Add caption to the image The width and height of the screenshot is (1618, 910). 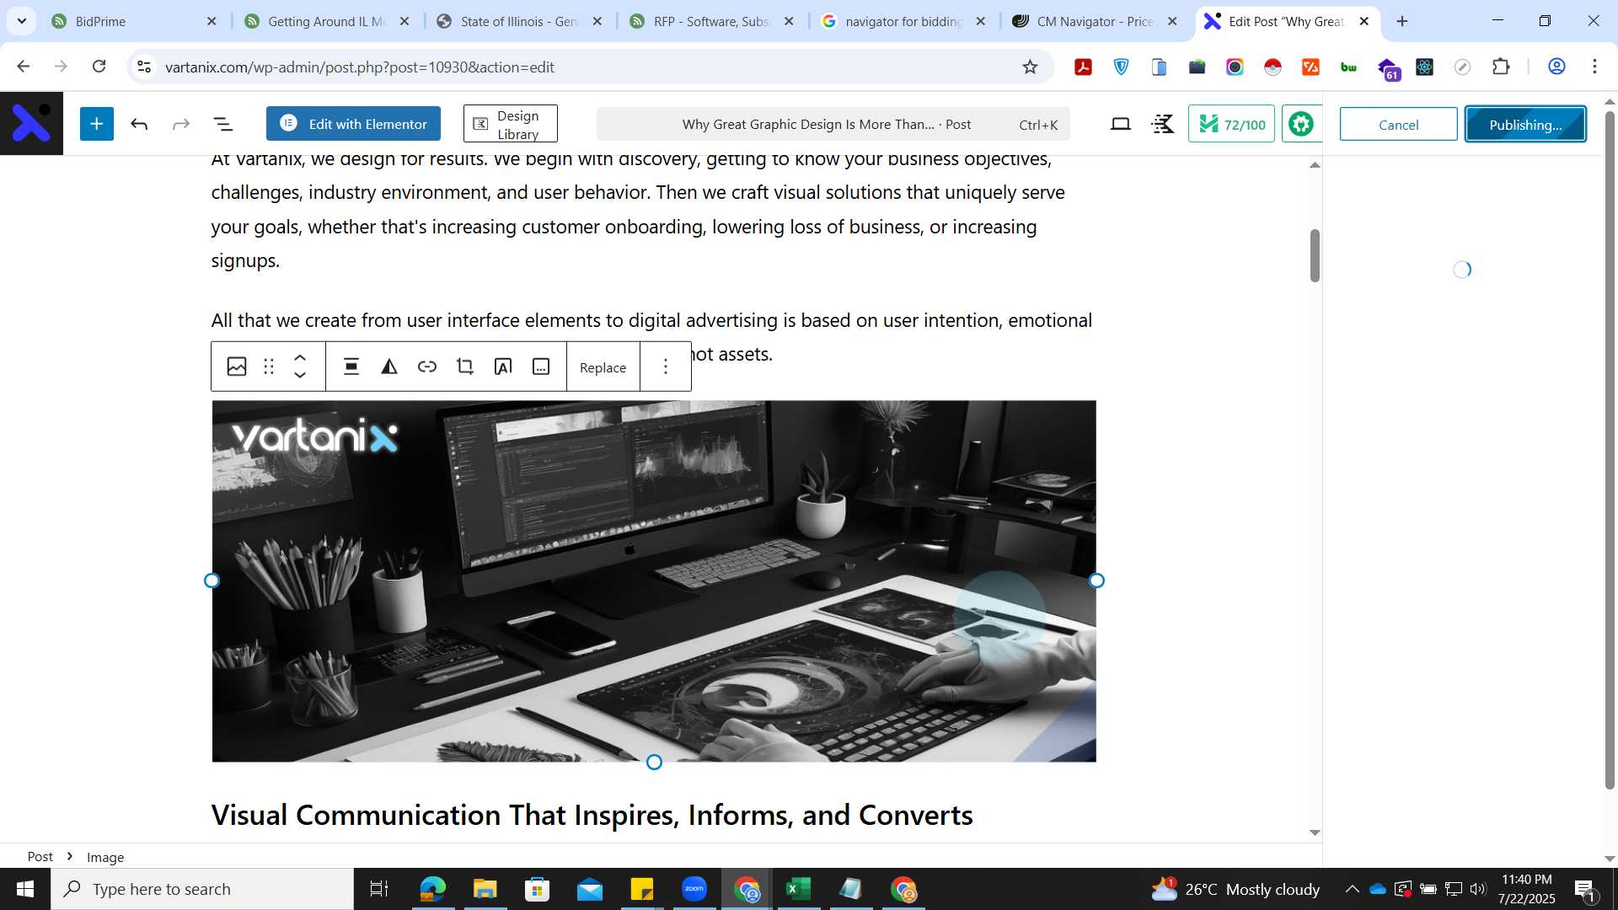[541, 367]
